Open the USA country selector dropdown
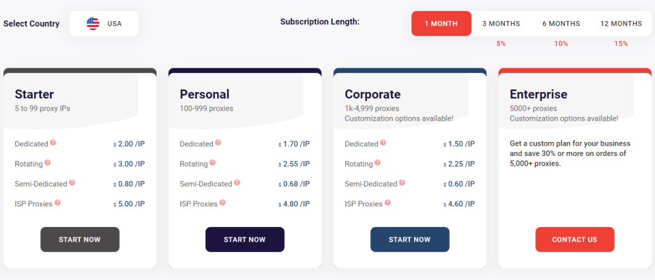The image size is (655, 280). coord(104,24)
